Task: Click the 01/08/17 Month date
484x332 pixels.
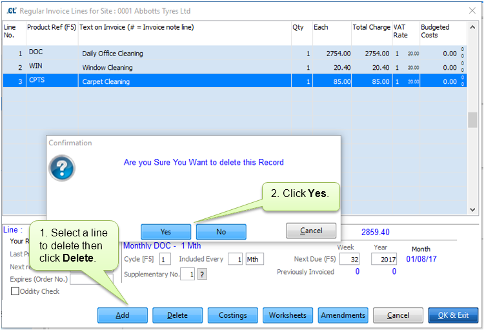Action: click(421, 259)
